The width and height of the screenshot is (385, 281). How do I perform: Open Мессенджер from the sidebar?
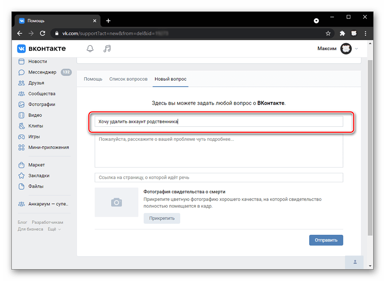point(42,72)
